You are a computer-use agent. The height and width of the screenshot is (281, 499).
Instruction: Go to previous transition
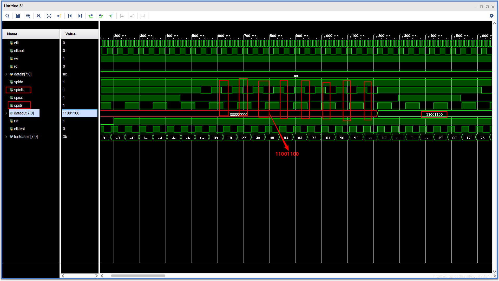click(x=90, y=16)
